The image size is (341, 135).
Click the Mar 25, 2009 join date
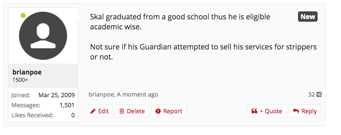pos(56,95)
